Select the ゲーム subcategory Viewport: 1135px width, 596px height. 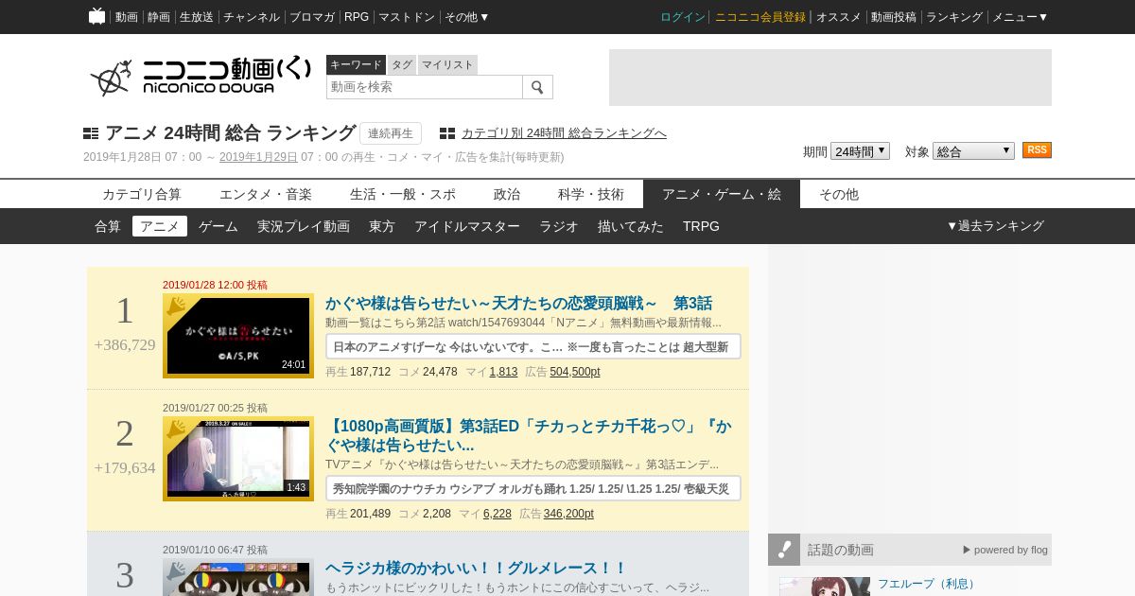click(x=218, y=226)
